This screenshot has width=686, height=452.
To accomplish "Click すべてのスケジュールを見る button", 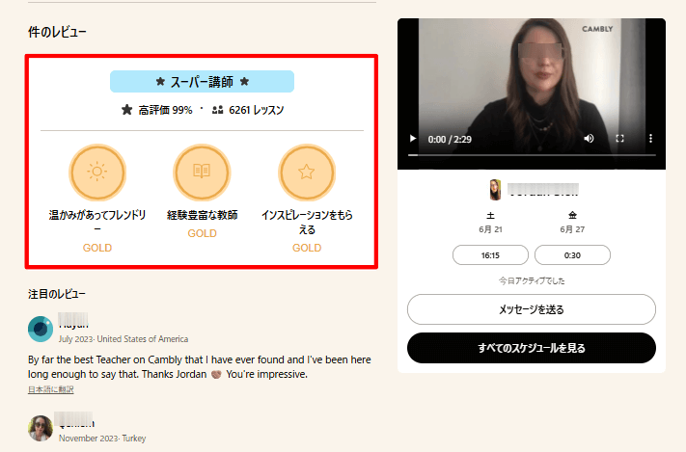I will (532, 348).
